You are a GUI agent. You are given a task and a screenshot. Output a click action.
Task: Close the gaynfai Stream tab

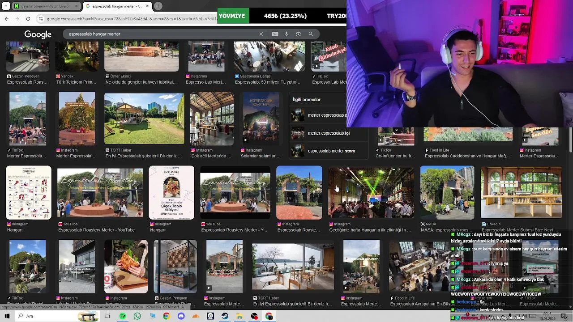tap(76, 6)
